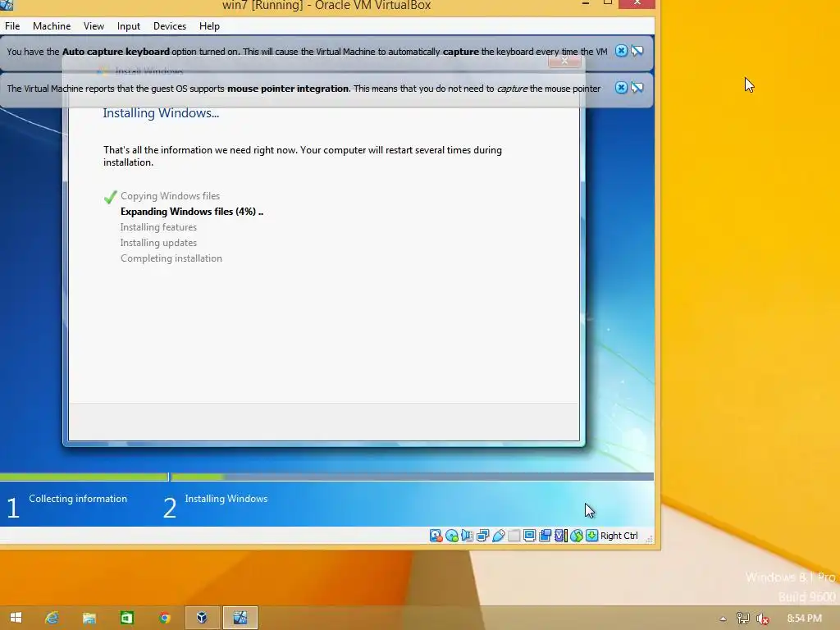Open the Machine menu
The height and width of the screenshot is (630, 840).
pyautogui.click(x=52, y=26)
